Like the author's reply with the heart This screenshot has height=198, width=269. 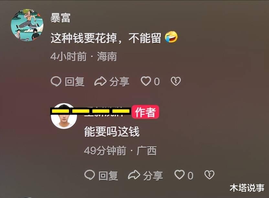[180, 175]
